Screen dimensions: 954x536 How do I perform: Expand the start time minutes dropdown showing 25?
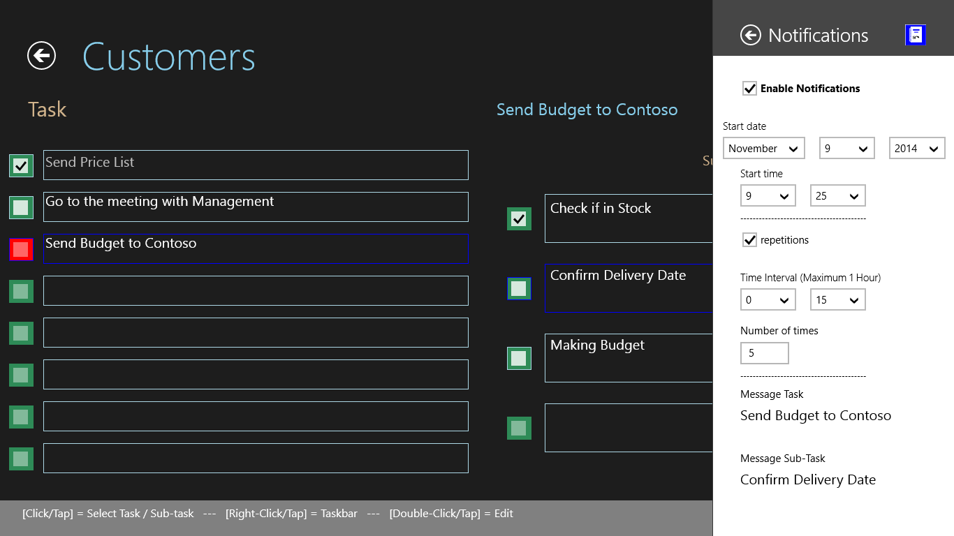(837, 196)
